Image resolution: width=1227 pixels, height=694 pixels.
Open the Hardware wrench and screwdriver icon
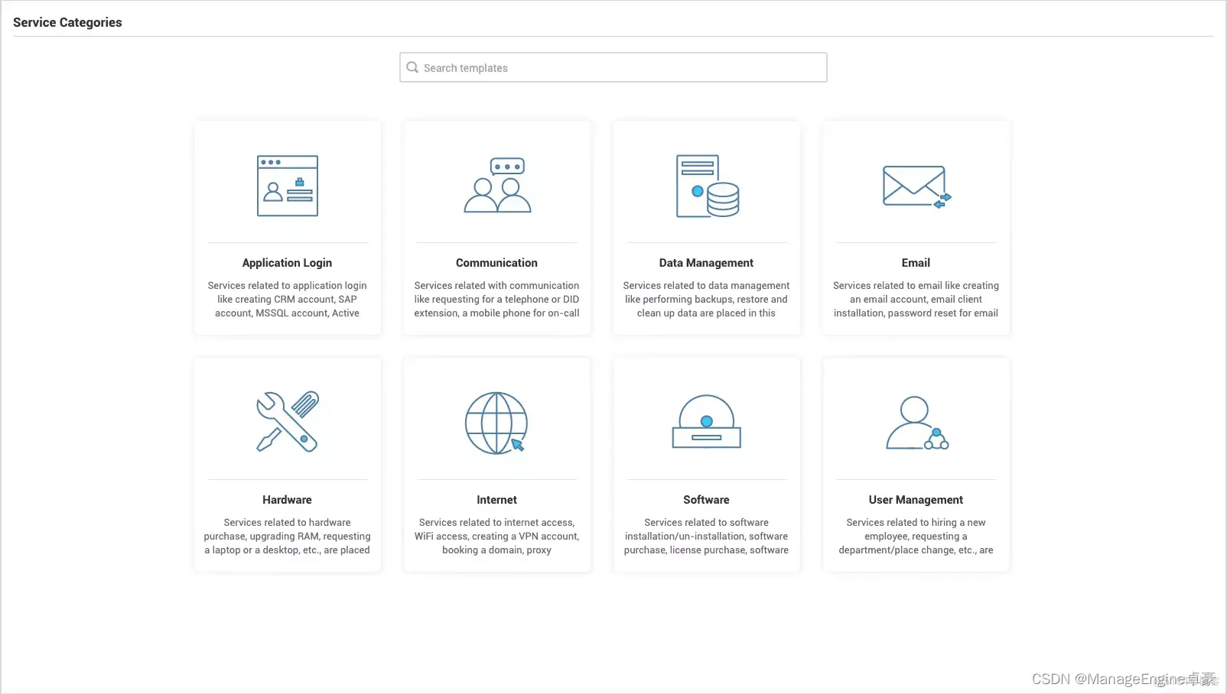tap(288, 422)
